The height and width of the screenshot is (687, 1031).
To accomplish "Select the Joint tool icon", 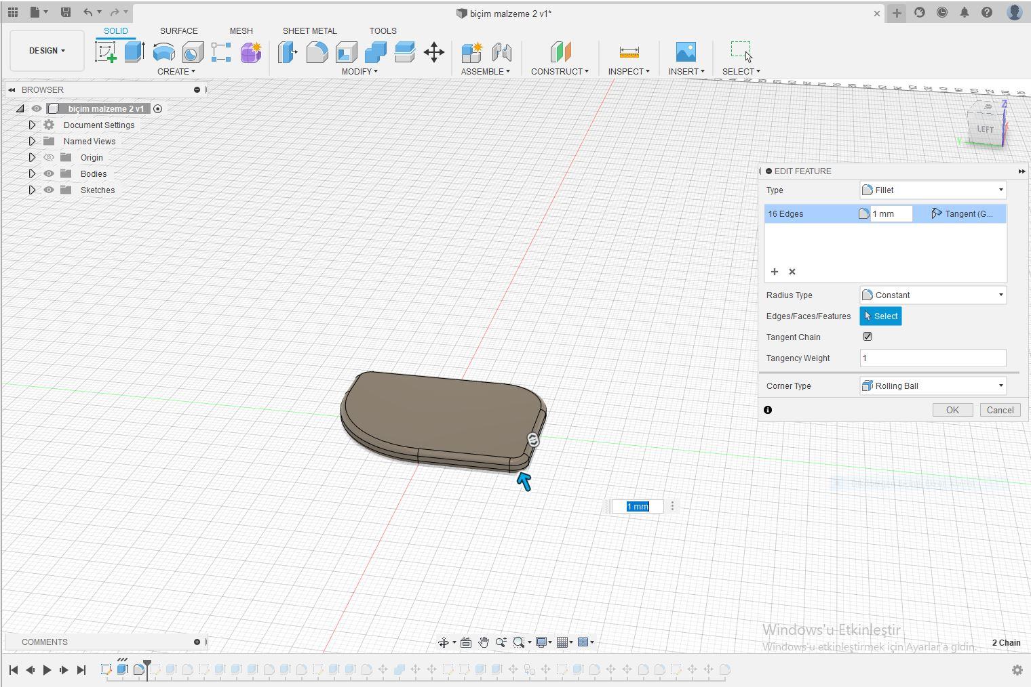I will point(501,52).
